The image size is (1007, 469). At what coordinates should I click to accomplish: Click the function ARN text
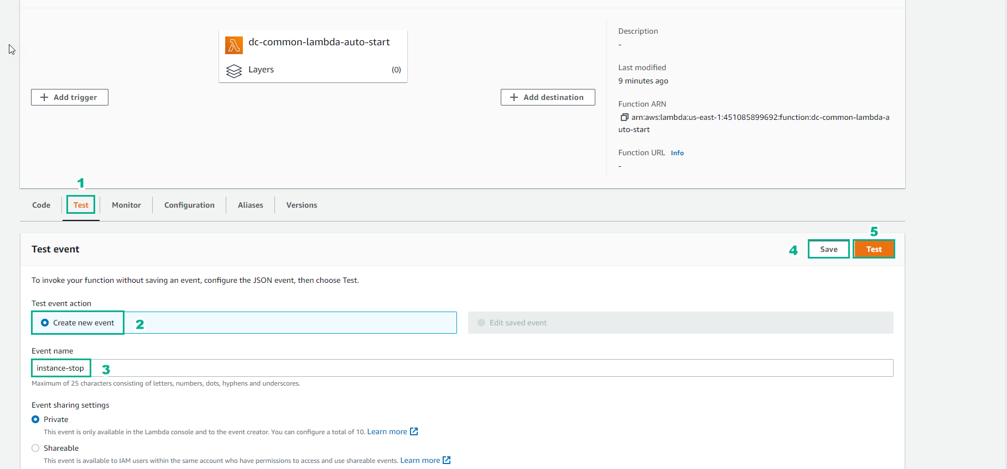coord(754,123)
